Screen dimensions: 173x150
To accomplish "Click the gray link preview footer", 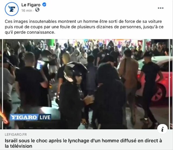I will click(x=86, y=140).
